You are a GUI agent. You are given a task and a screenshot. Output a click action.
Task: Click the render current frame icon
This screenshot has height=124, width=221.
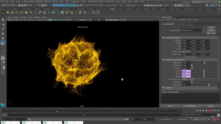tap(148, 6)
